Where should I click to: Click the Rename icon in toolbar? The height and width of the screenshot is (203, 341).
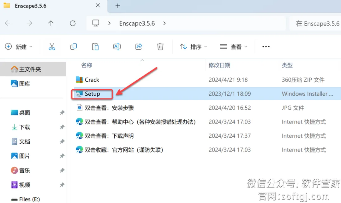tap(117, 46)
